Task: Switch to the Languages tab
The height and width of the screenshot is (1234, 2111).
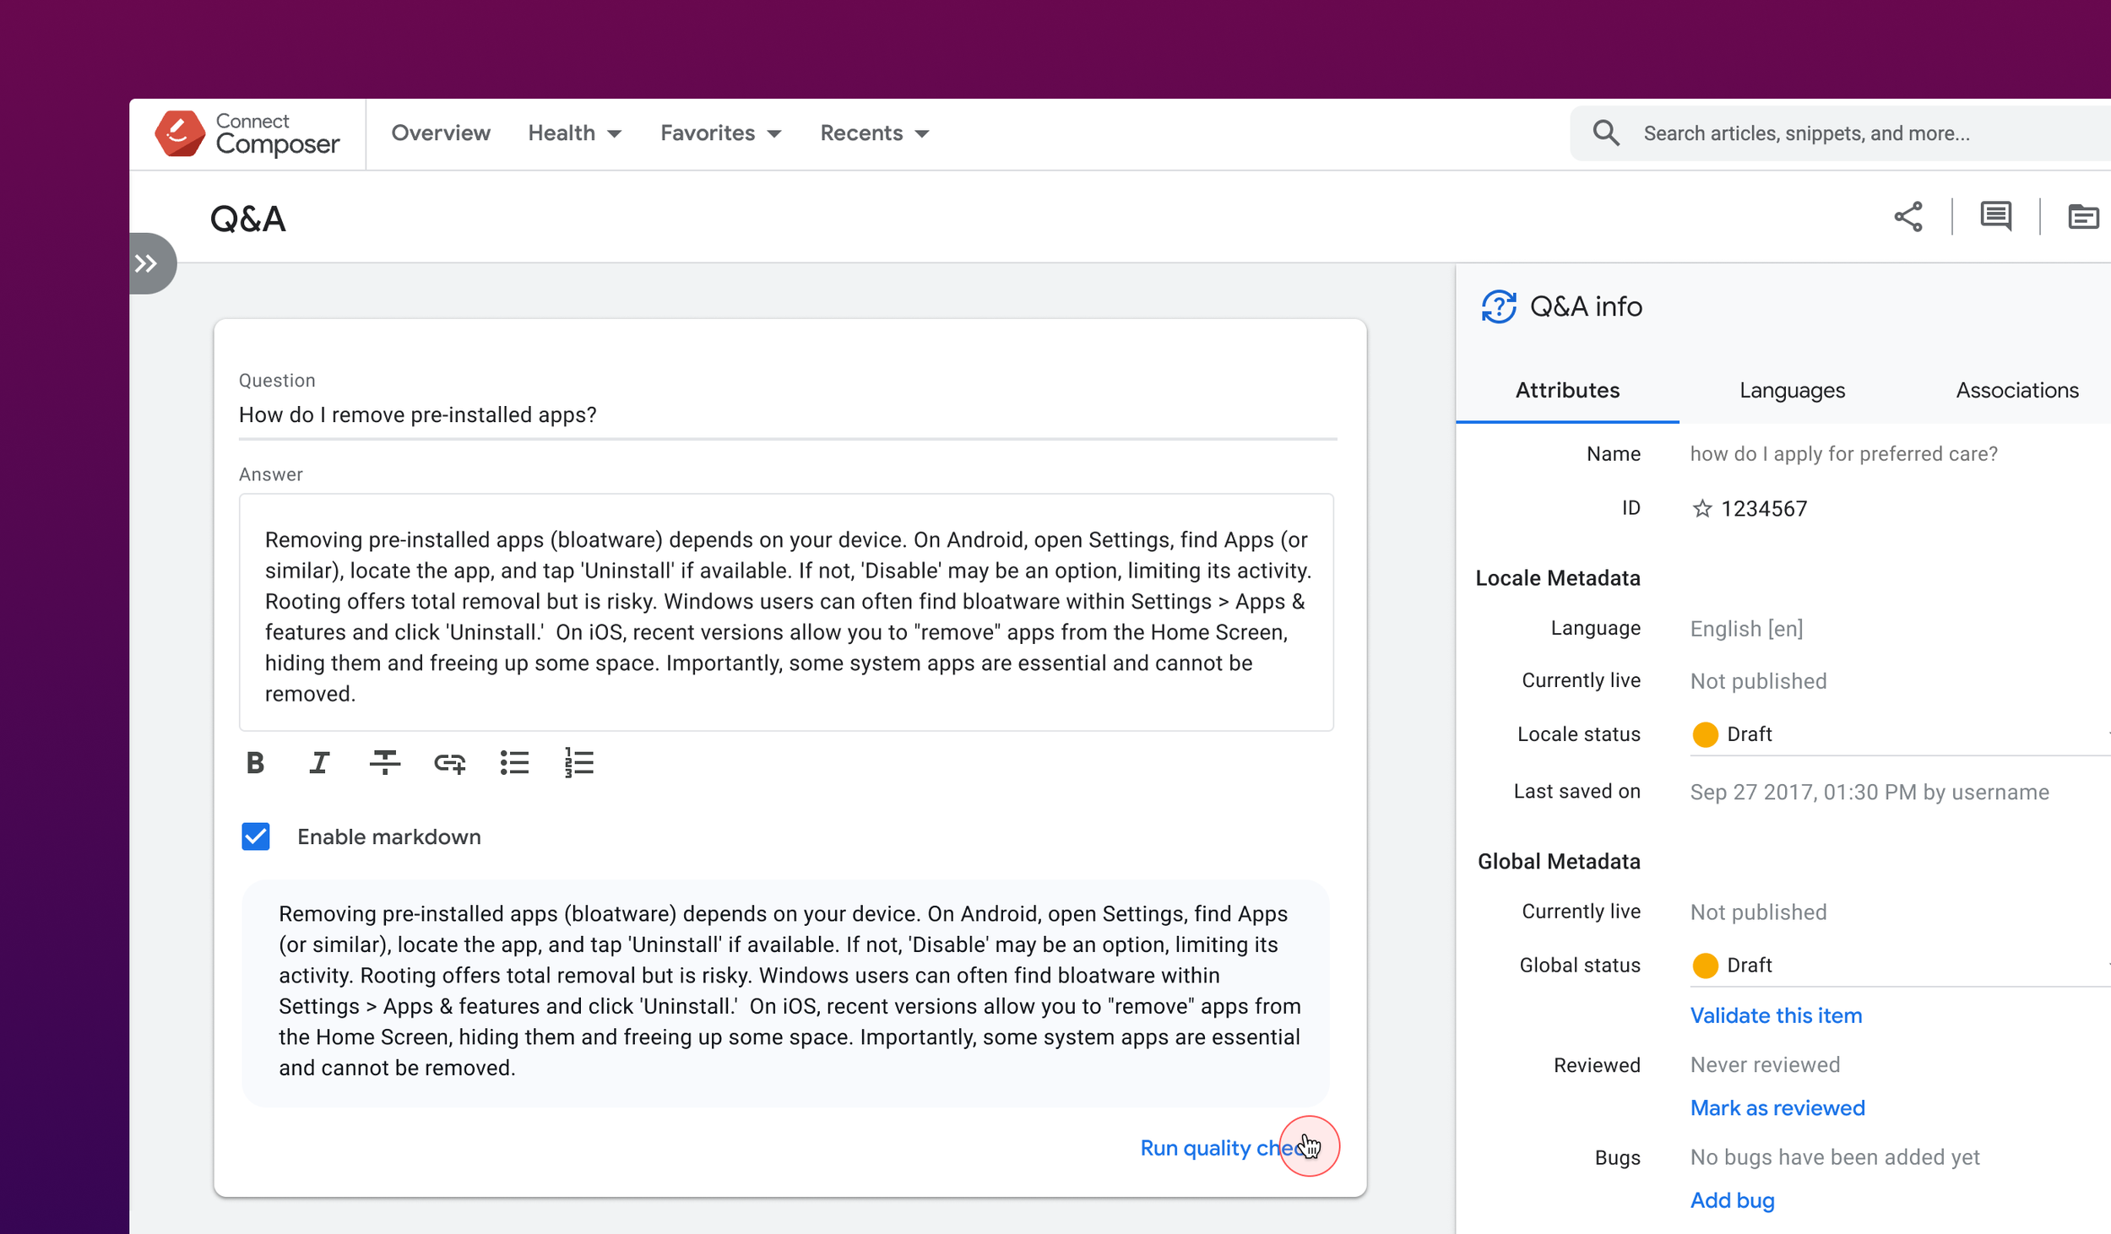Action: tap(1792, 390)
